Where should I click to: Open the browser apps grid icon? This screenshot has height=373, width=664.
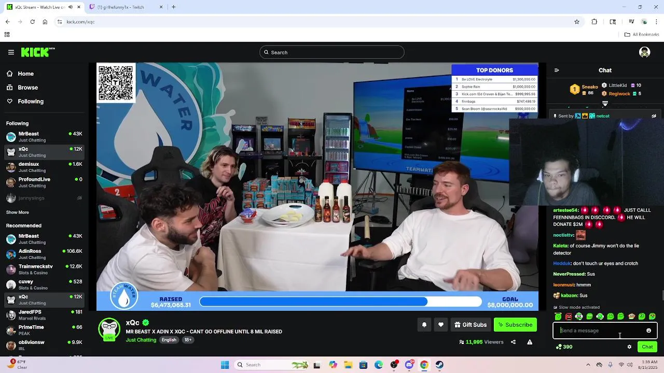(7, 35)
